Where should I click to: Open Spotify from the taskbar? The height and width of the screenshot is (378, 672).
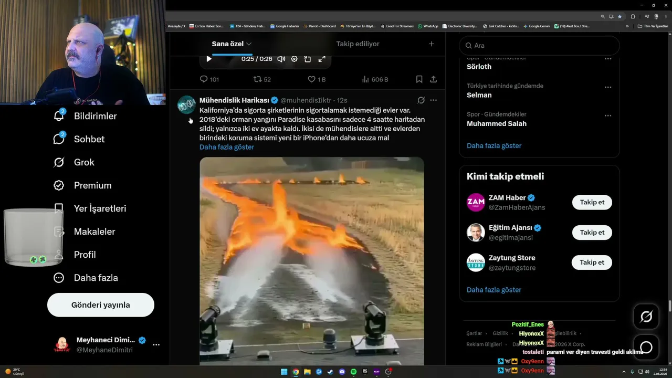point(353,372)
